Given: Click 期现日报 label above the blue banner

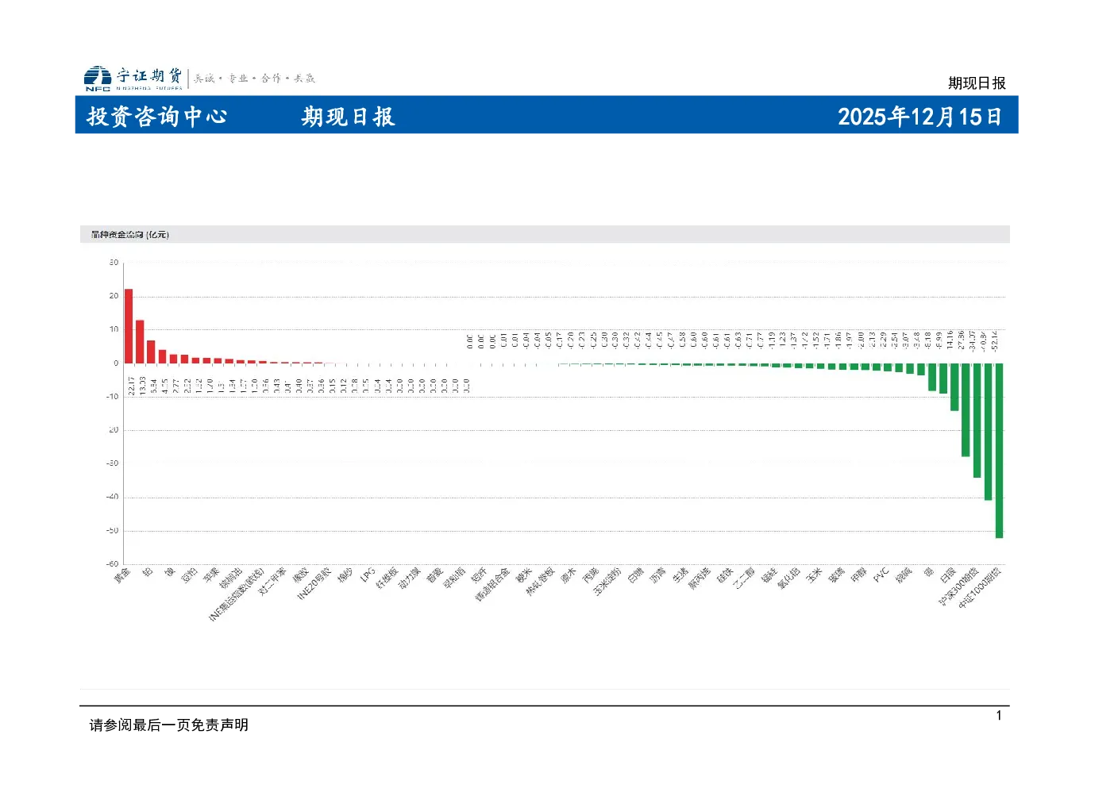Looking at the screenshot, I should (977, 83).
